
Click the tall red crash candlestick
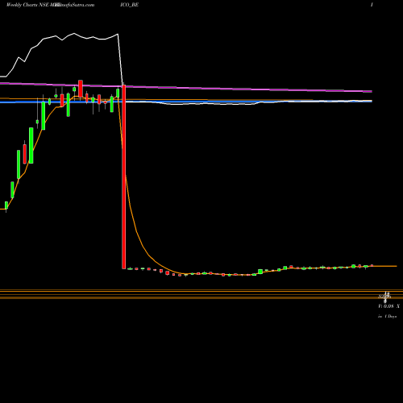coord(124,177)
